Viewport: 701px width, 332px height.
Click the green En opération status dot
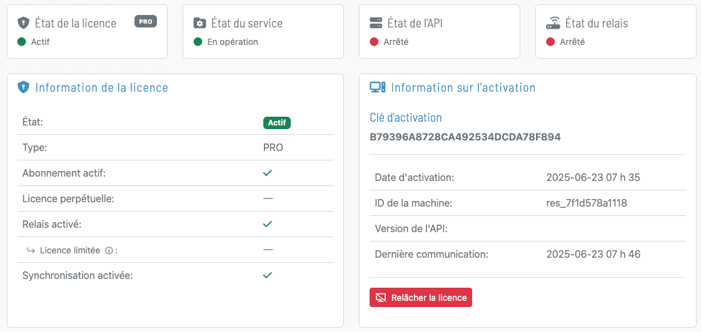(198, 42)
